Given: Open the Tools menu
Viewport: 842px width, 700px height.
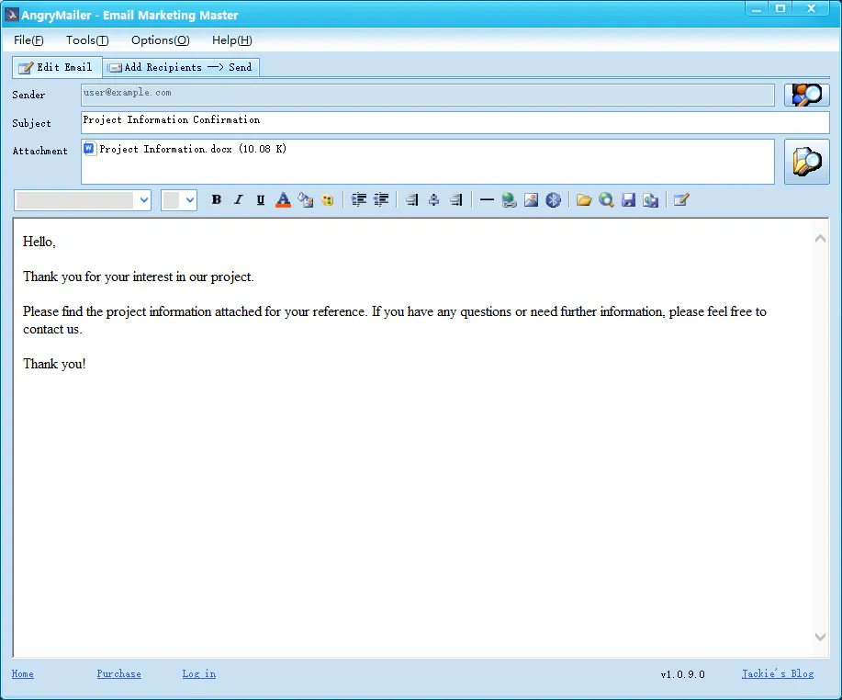Looking at the screenshot, I should [x=87, y=40].
